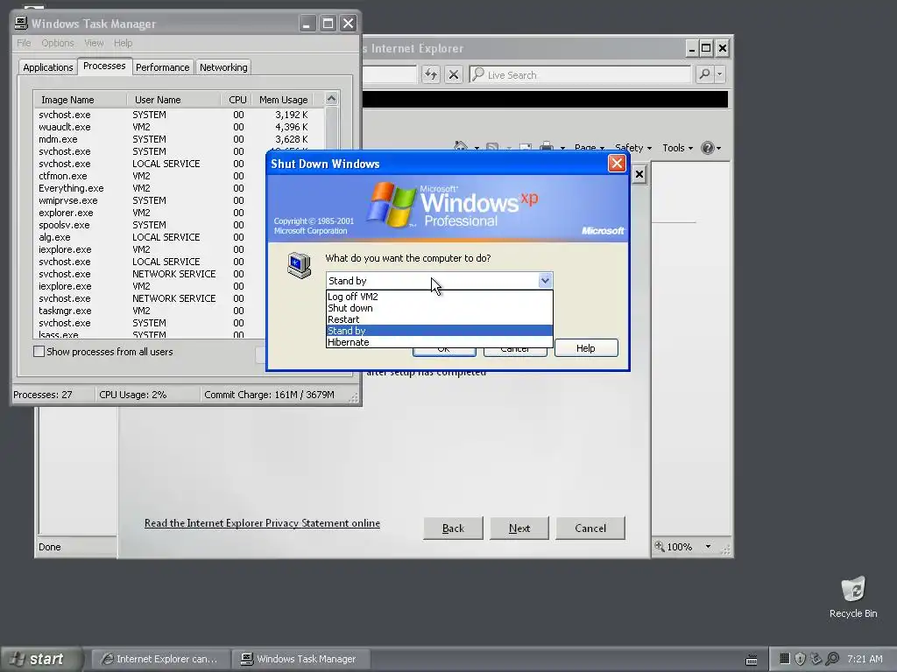Choose Shut down from the dropdown list
897x672 pixels.
click(x=440, y=308)
